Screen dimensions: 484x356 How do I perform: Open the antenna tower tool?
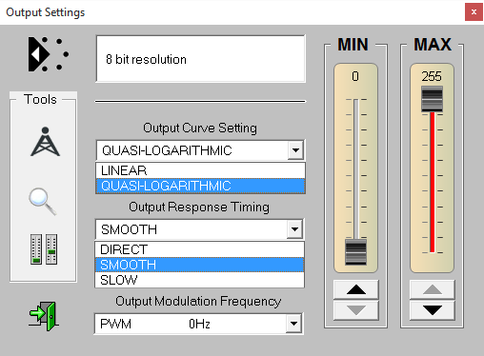45,142
